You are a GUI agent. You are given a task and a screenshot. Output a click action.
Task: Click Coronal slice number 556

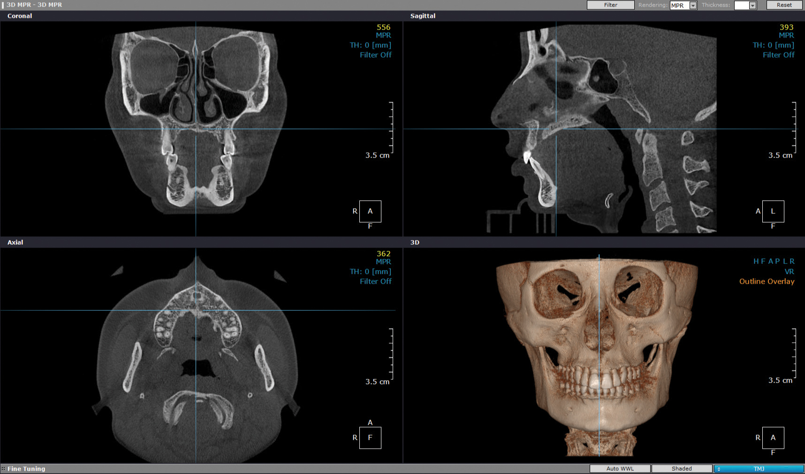coord(383,27)
